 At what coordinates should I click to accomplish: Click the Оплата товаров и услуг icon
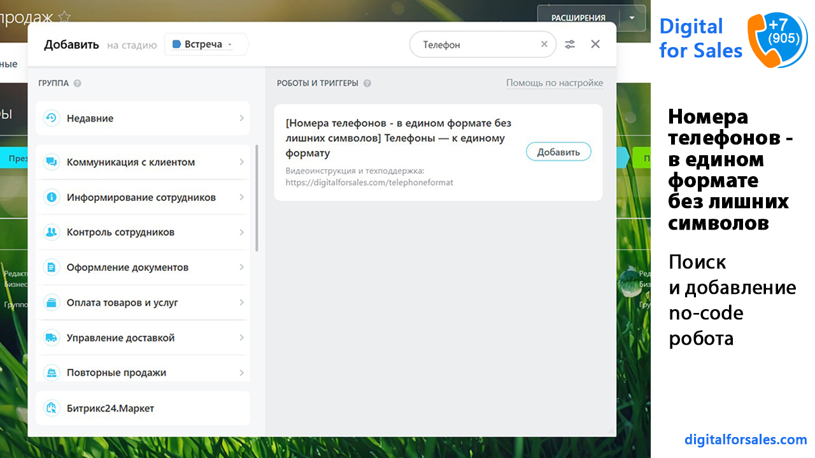(51, 303)
